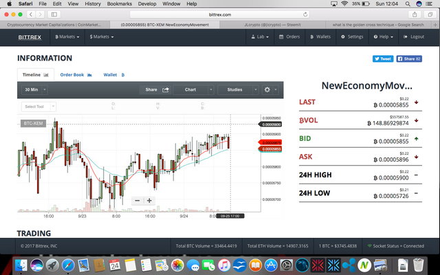The image size is (440, 275).
Task: Open a new Safari tab with plus
Action: click(435, 25)
